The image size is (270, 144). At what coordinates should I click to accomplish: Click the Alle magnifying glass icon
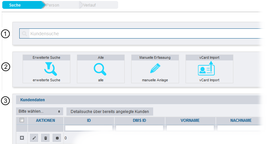100,69
